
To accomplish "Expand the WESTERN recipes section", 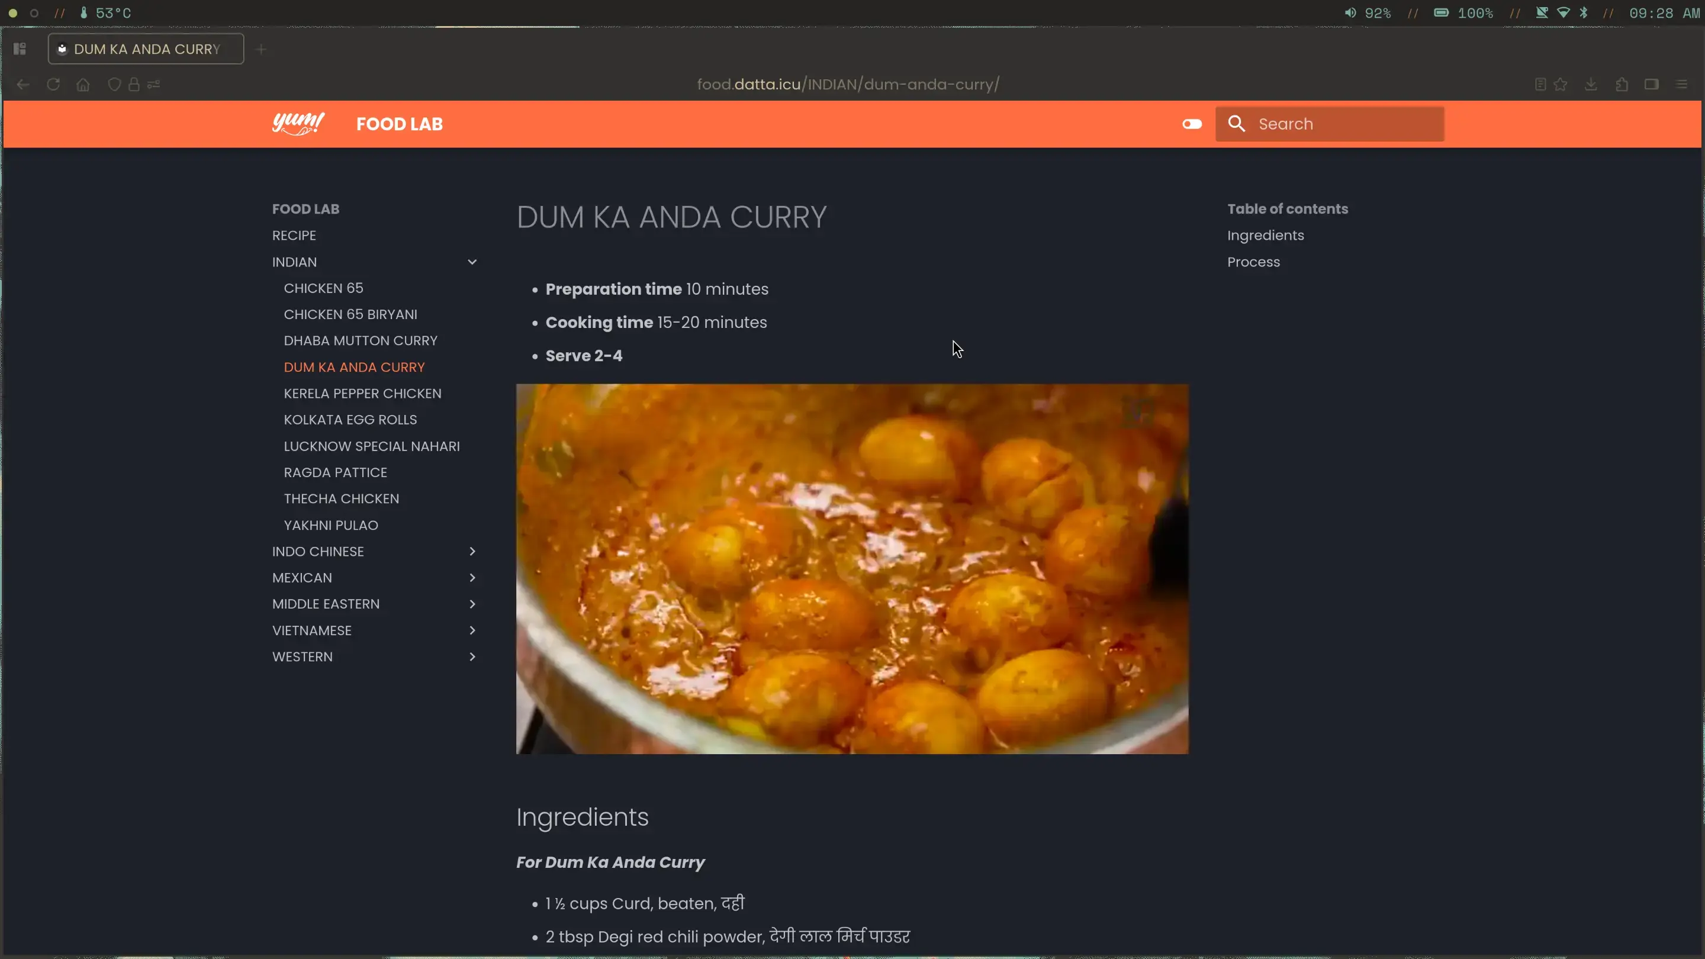I will click(x=472, y=657).
